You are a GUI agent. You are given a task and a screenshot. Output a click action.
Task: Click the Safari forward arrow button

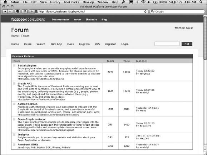click(x=10, y=11)
